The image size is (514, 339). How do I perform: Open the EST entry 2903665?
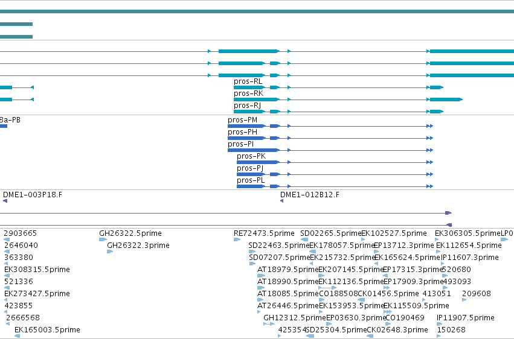pos(21,233)
